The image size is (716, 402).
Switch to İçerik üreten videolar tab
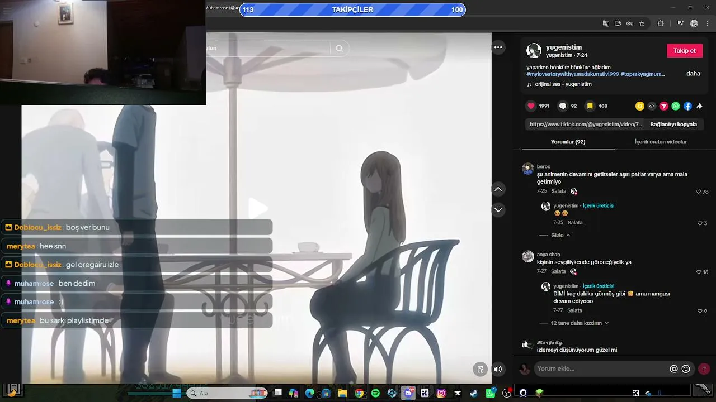click(661, 142)
